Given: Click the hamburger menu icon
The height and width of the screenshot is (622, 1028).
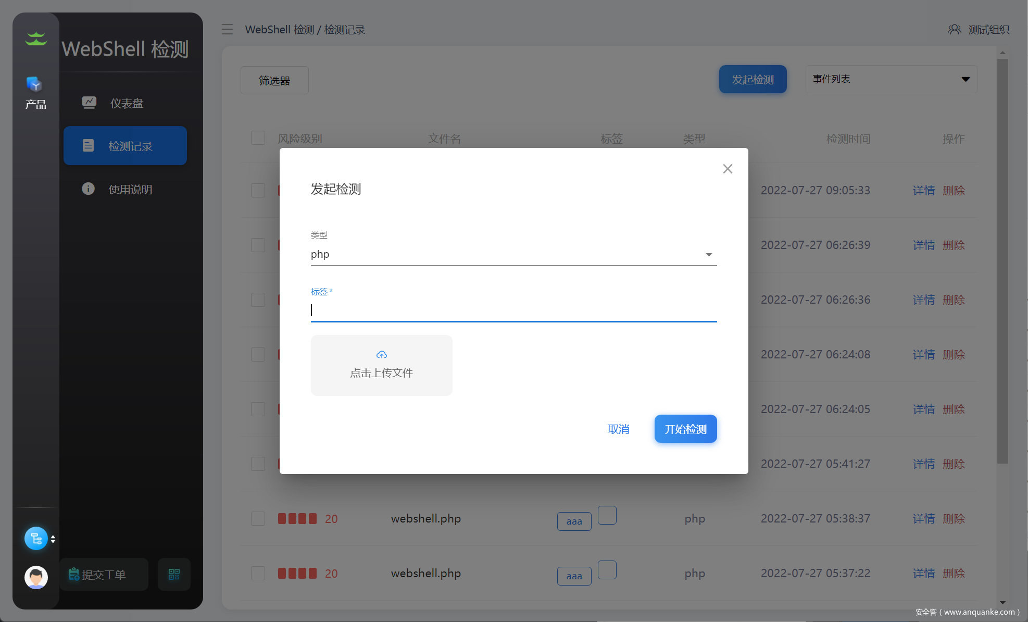Looking at the screenshot, I should click(227, 30).
